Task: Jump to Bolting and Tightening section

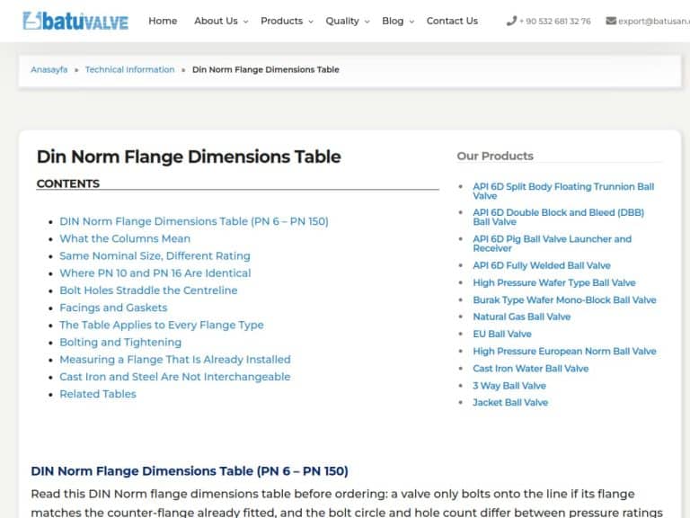Action: click(x=120, y=343)
